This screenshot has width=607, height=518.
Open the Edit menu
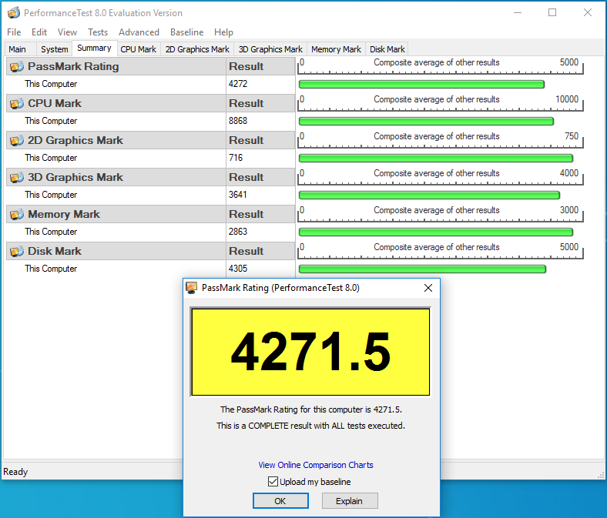pyautogui.click(x=39, y=32)
